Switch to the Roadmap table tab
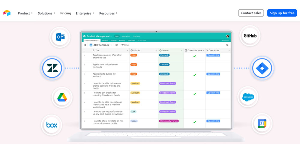The height and width of the screenshot is (150, 300). pyautogui.click(x=122, y=40)
